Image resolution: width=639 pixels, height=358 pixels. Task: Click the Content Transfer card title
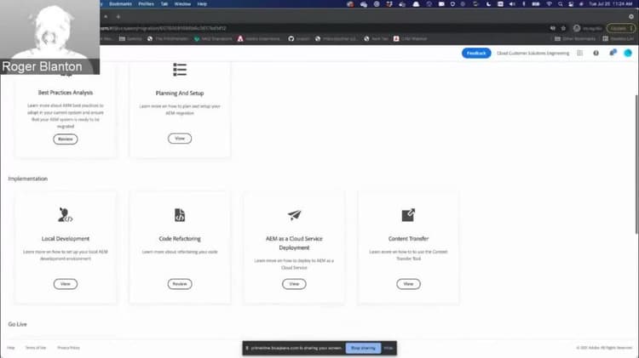click(x=408, y=238)
